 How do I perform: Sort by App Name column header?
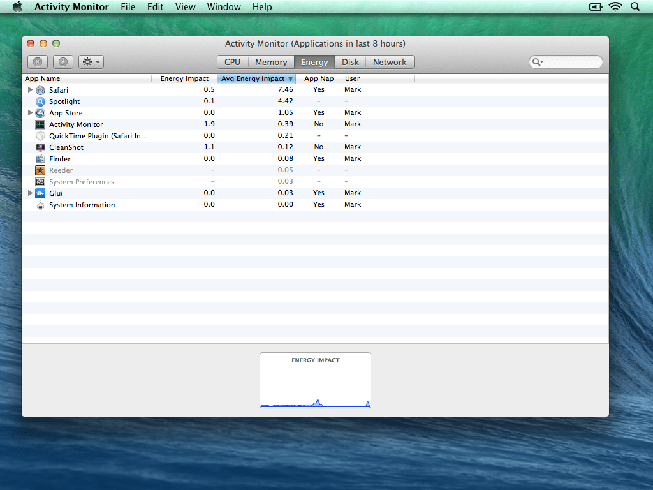point(87,78)
